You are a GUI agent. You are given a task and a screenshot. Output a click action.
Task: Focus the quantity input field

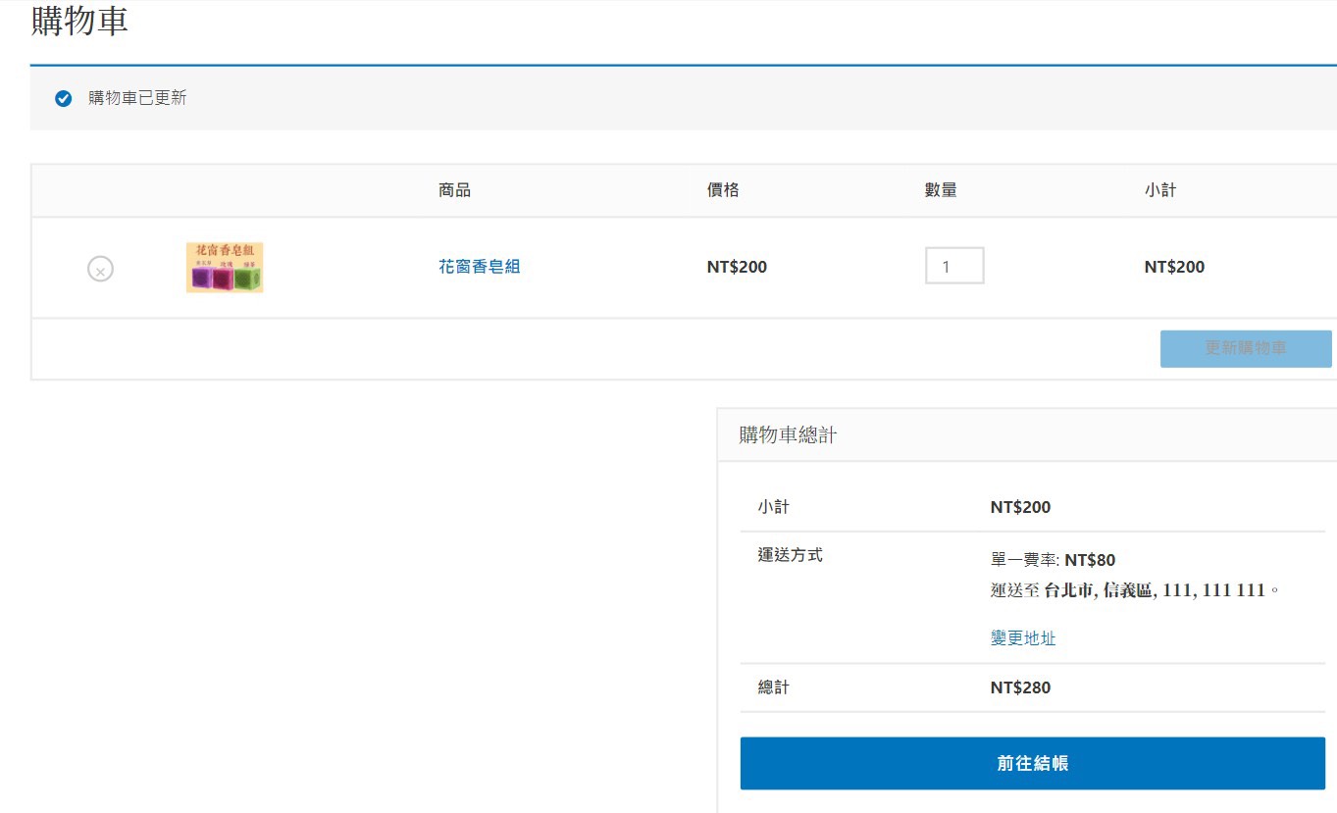(953, 266)
